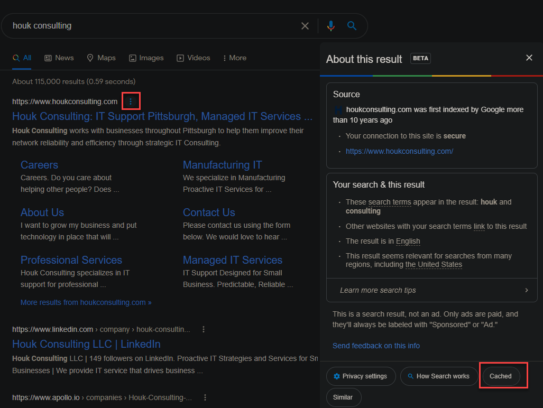Click the houkconsulting.com favicon in the Source card
This screenshot has height=408, width=543.
[x=338, y=110]
